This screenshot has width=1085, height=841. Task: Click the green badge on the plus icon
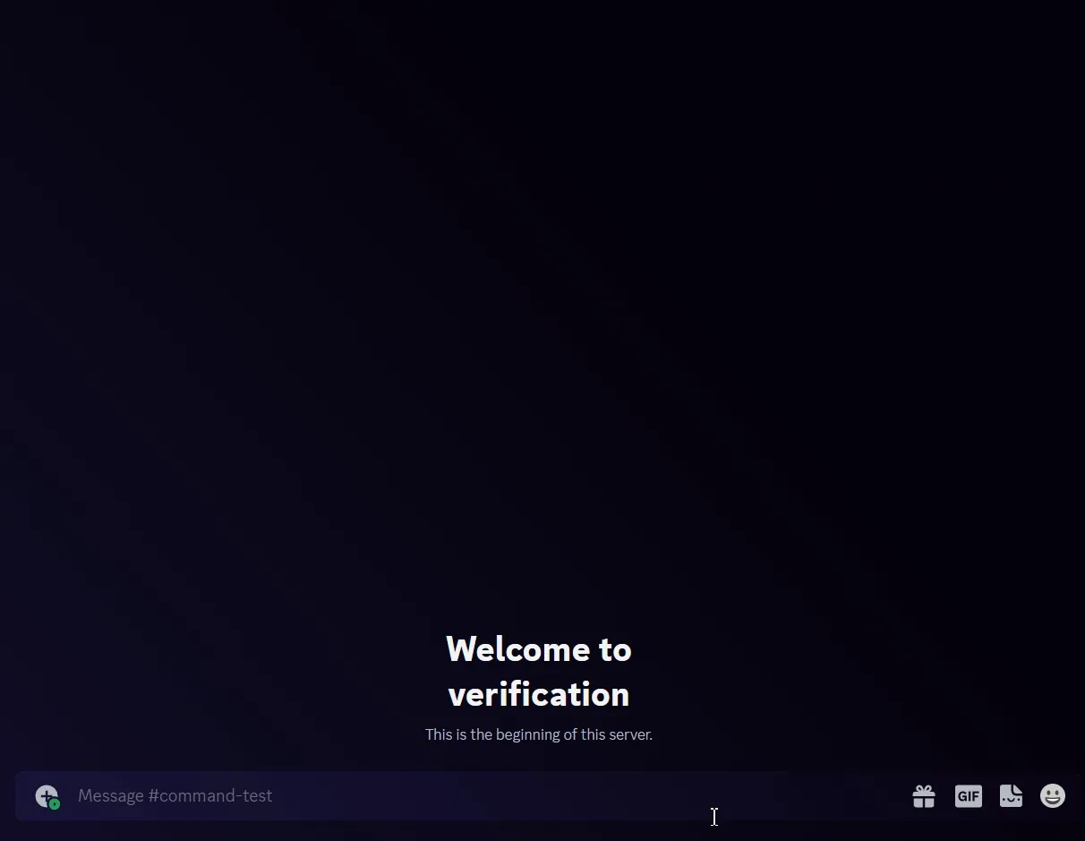point(55,804)
